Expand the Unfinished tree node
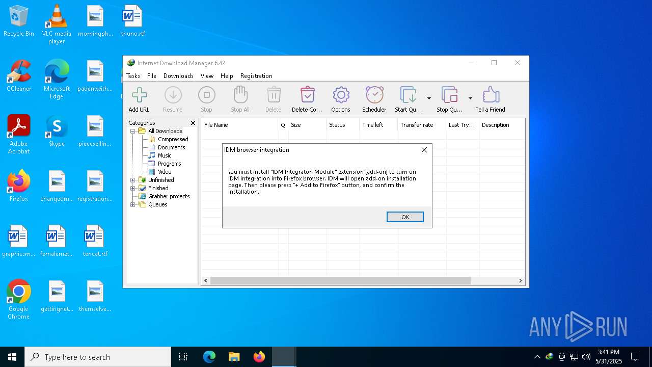This screenshot has width=652, height=367. tap(132, 180)
